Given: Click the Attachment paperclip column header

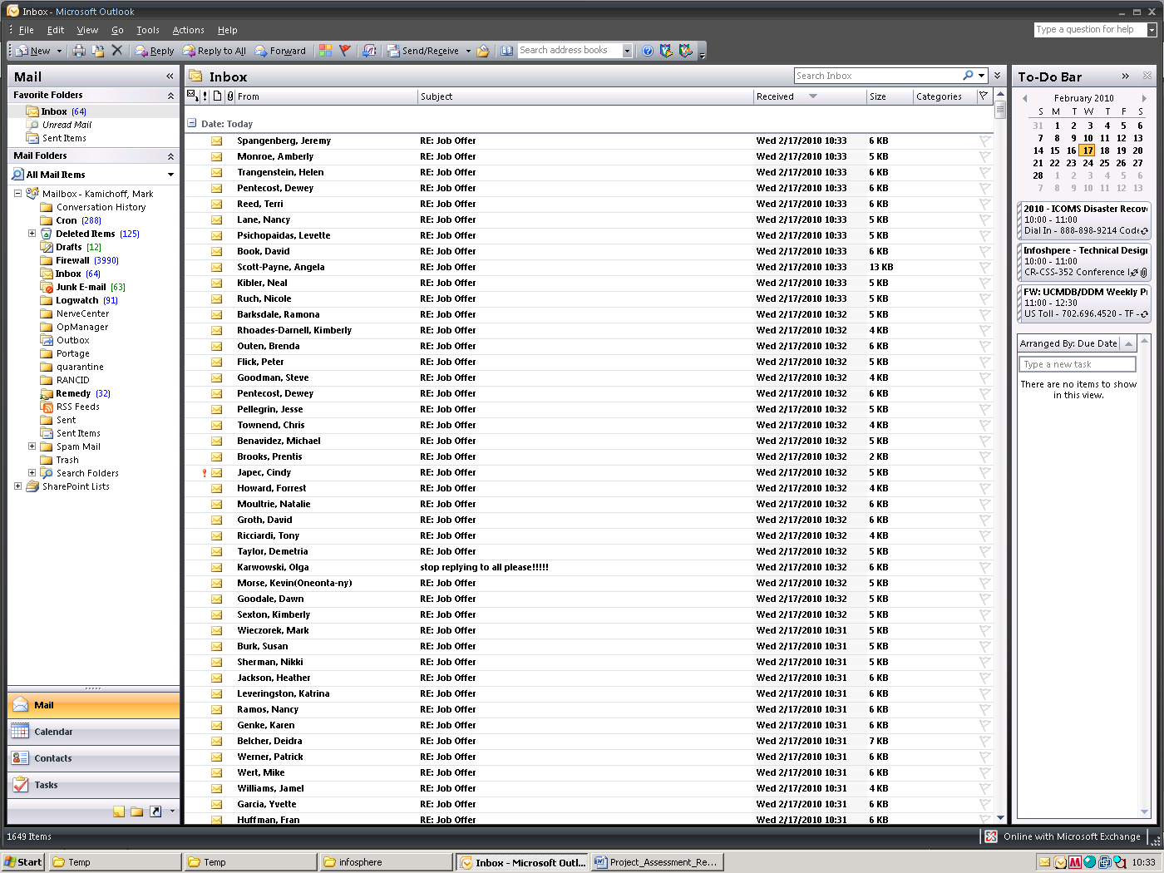Looking at the screenshot, I should tap(230, 96).
